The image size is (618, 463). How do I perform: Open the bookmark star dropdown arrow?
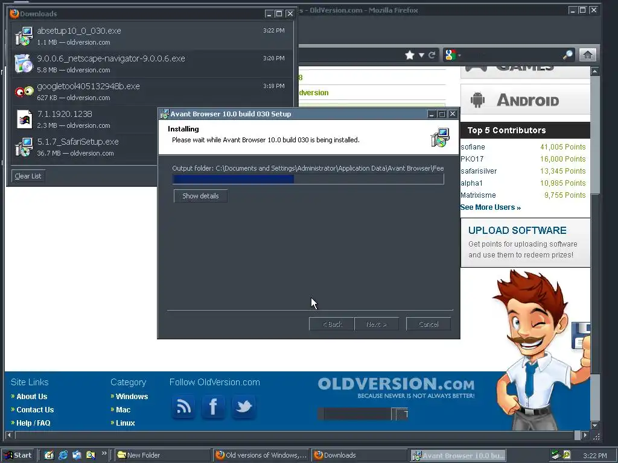421,55
